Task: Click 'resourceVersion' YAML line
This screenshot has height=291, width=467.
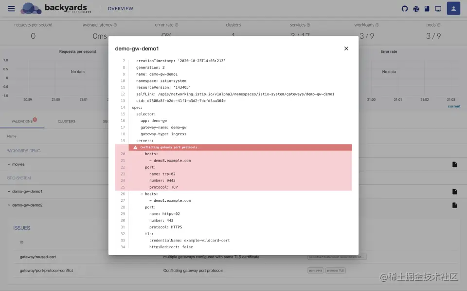Action: click(x=163, y=87)
